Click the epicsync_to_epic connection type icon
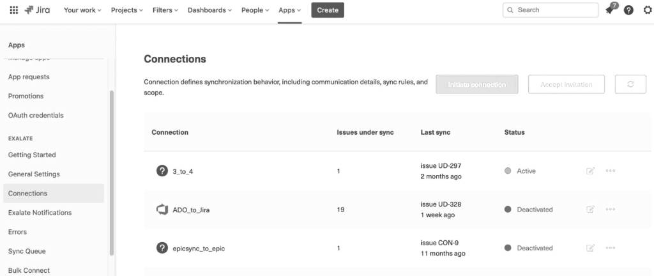Image resolution: width=654 pixels, height=276 pixels. pos(162,248)
